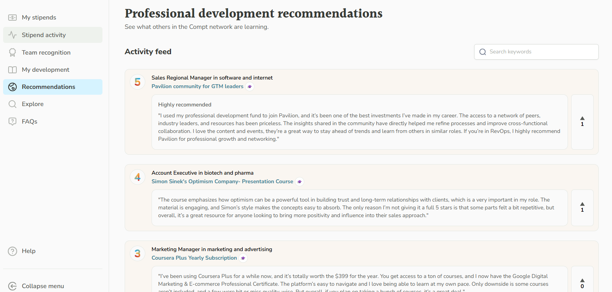612x292 pixels.
Task: Click the Help question mark icon
Action: click(x=12, y=251)
